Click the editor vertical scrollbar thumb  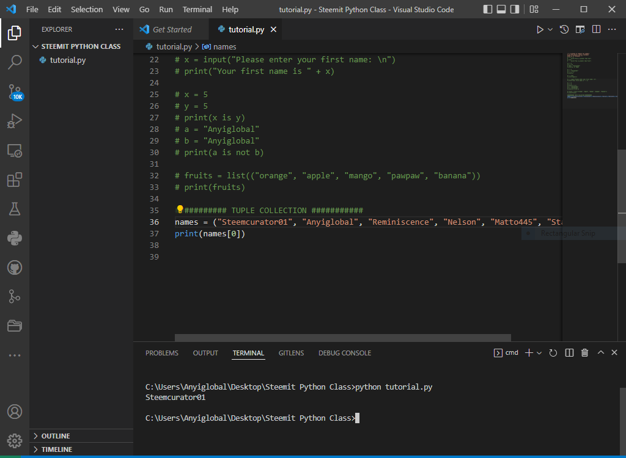[x=622, y=206]
